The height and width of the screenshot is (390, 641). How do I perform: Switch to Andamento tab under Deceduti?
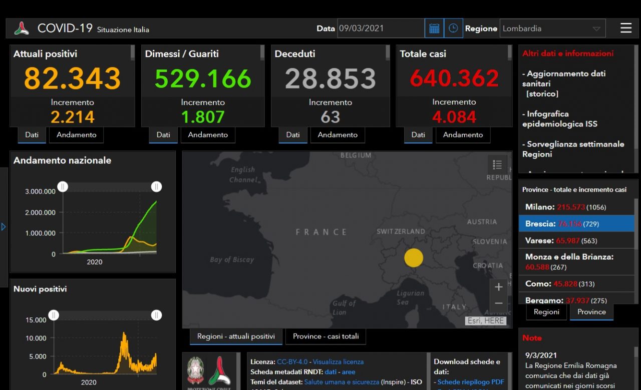338,135
